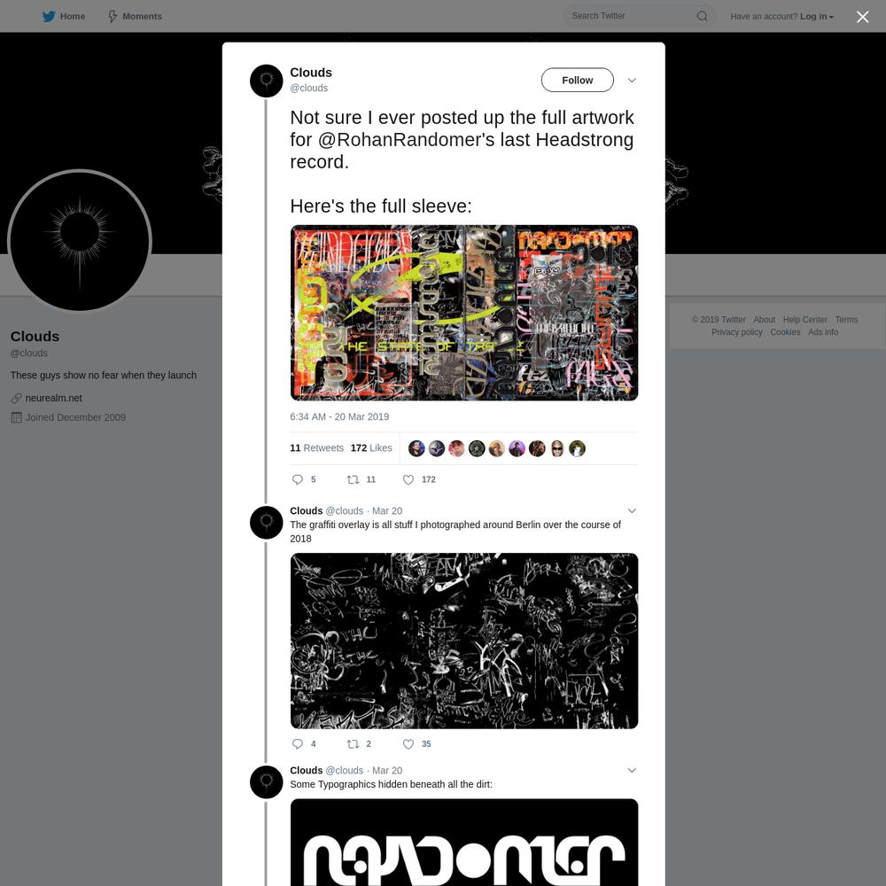The height and width of the screenshot is (886, 886).
Task: View the full sleeve artwork image
Action: coord(464,313)
